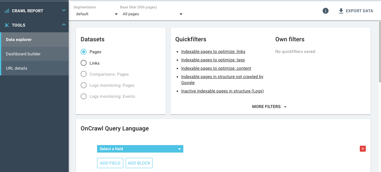Click the Add Block button

click(139, 163)
